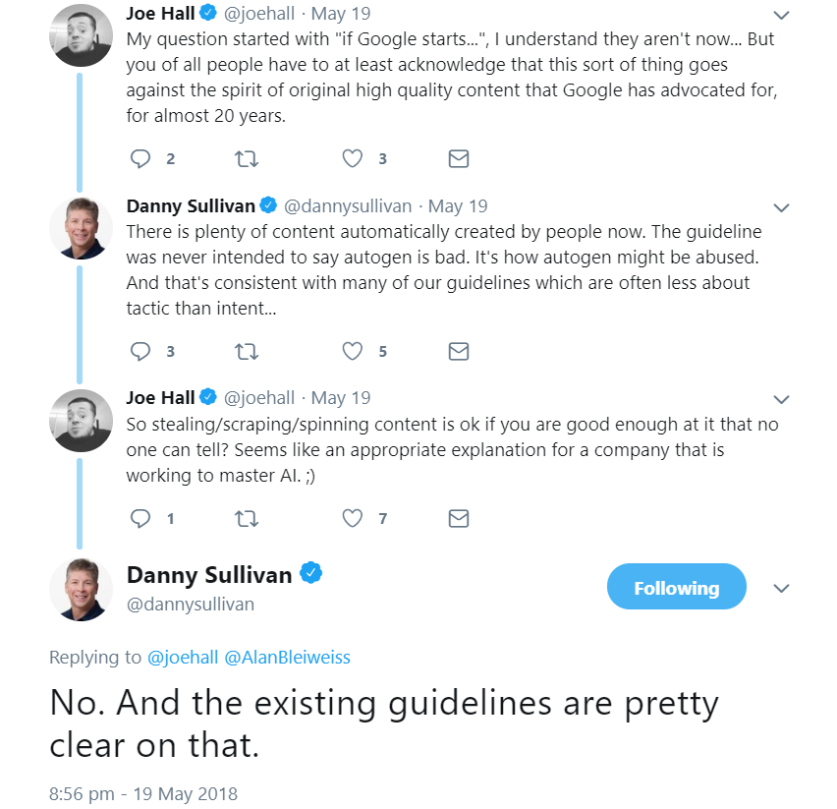Open Joe Hall's avatar on the first tweet

click(x=81, y=36)
